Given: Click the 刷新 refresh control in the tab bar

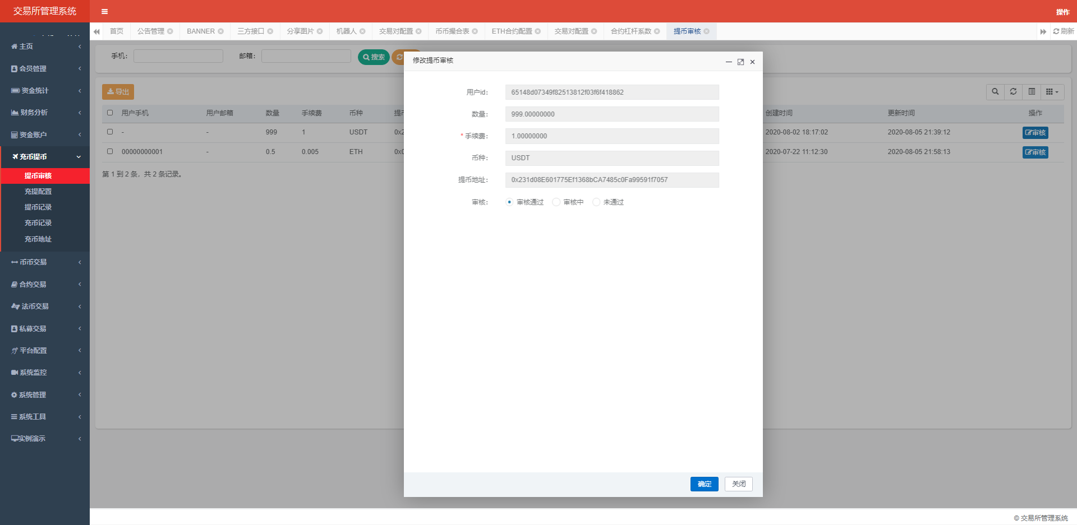Looking at the screenshot, I should click(1063, 31).
